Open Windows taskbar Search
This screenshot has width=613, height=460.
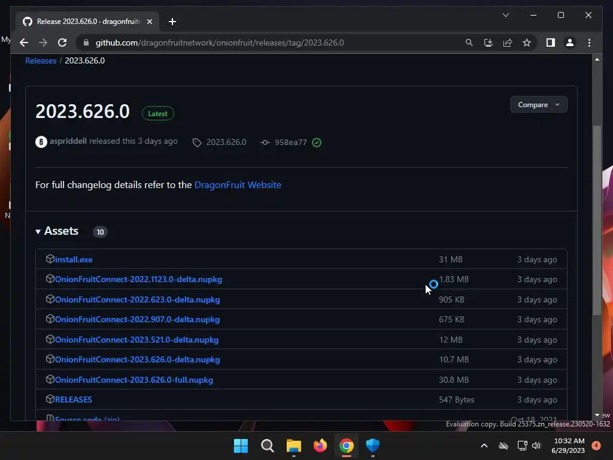pyautogui.click(x=268, y=446)
